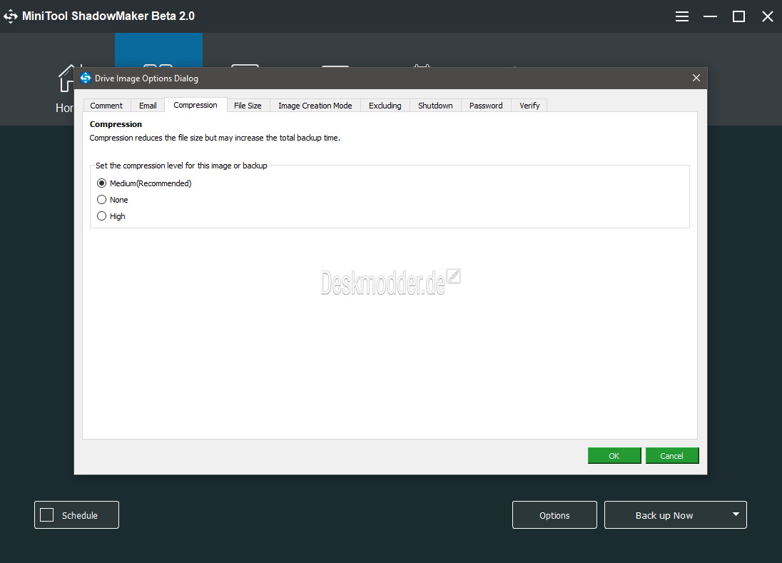
Task: Confirm with the OK button
Action: tap(614, 456)
